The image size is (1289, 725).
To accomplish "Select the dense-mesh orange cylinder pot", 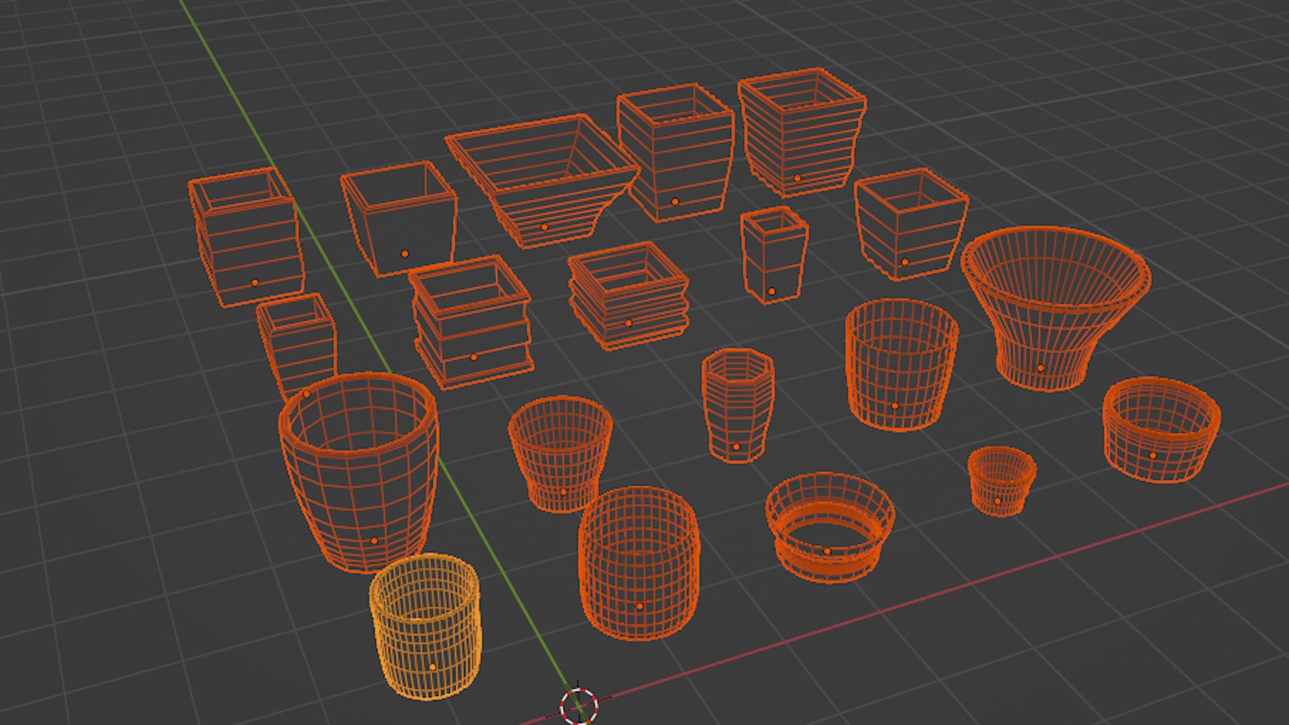I will point(639,563).
